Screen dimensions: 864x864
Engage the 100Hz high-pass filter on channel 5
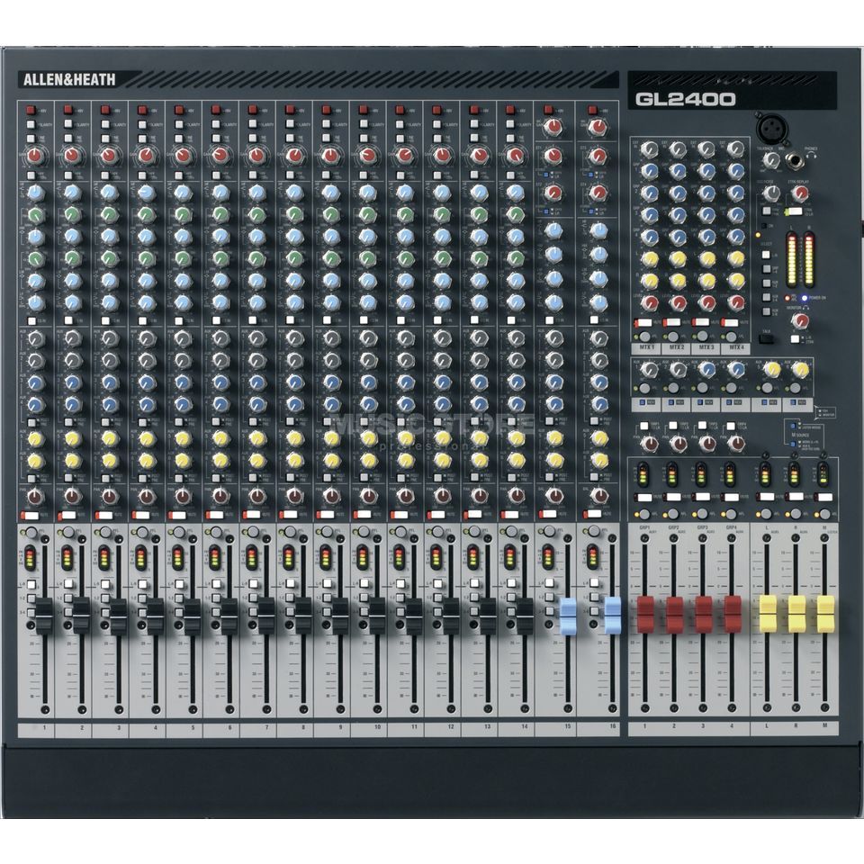[x=178, y=175]
